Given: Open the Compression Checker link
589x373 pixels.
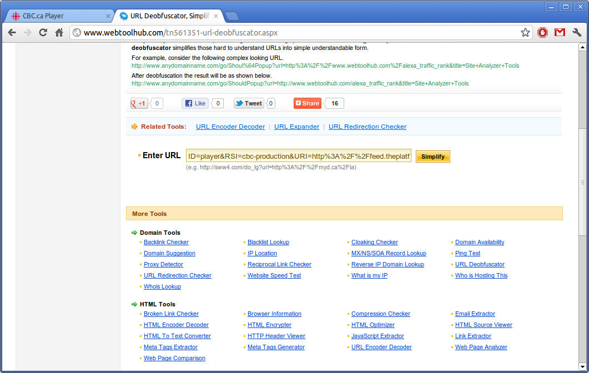Looking at the screenshot, I should [x=380, y=314].
